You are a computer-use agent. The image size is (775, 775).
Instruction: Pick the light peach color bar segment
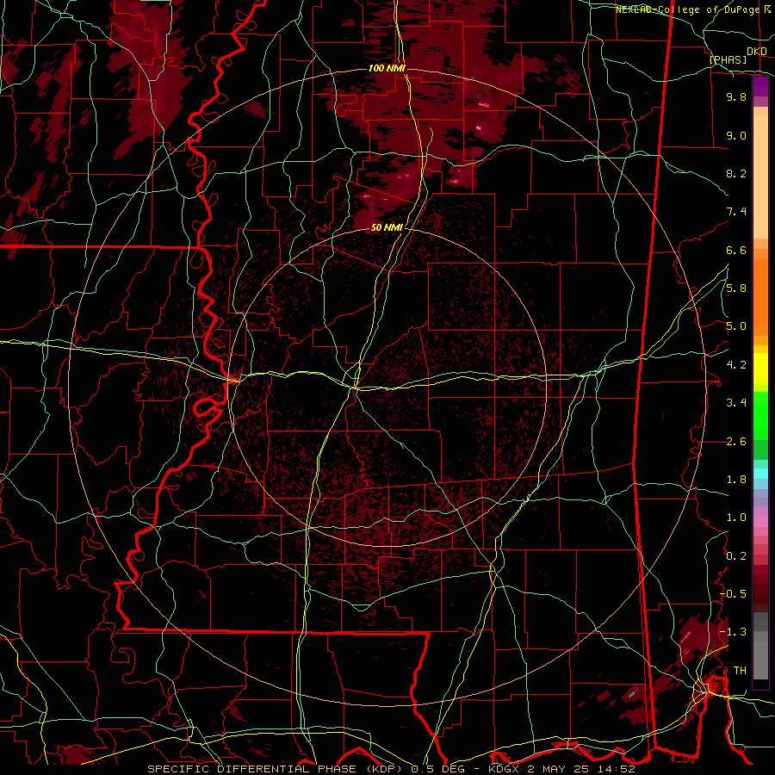point(760,178)
